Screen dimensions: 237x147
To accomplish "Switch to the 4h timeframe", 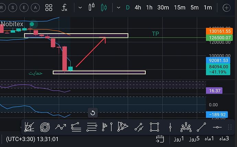I will (x=138, y=8).
